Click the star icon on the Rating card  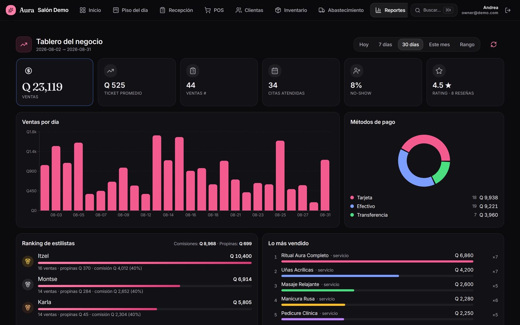coord(439,71)
